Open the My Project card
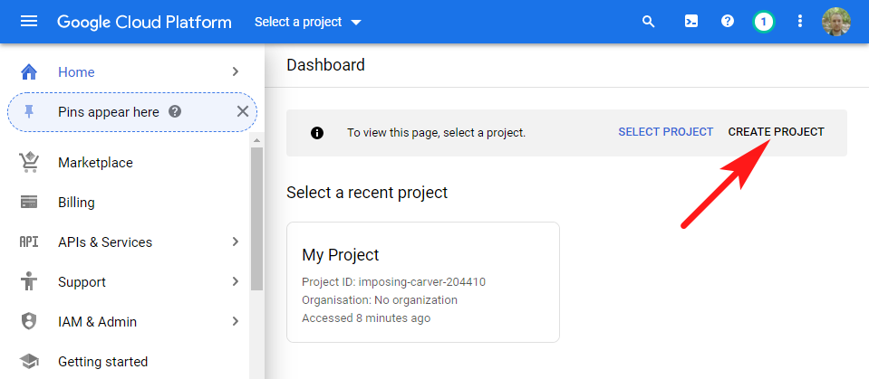Screen dimensions: 869x379 click(x=423, y=282)
